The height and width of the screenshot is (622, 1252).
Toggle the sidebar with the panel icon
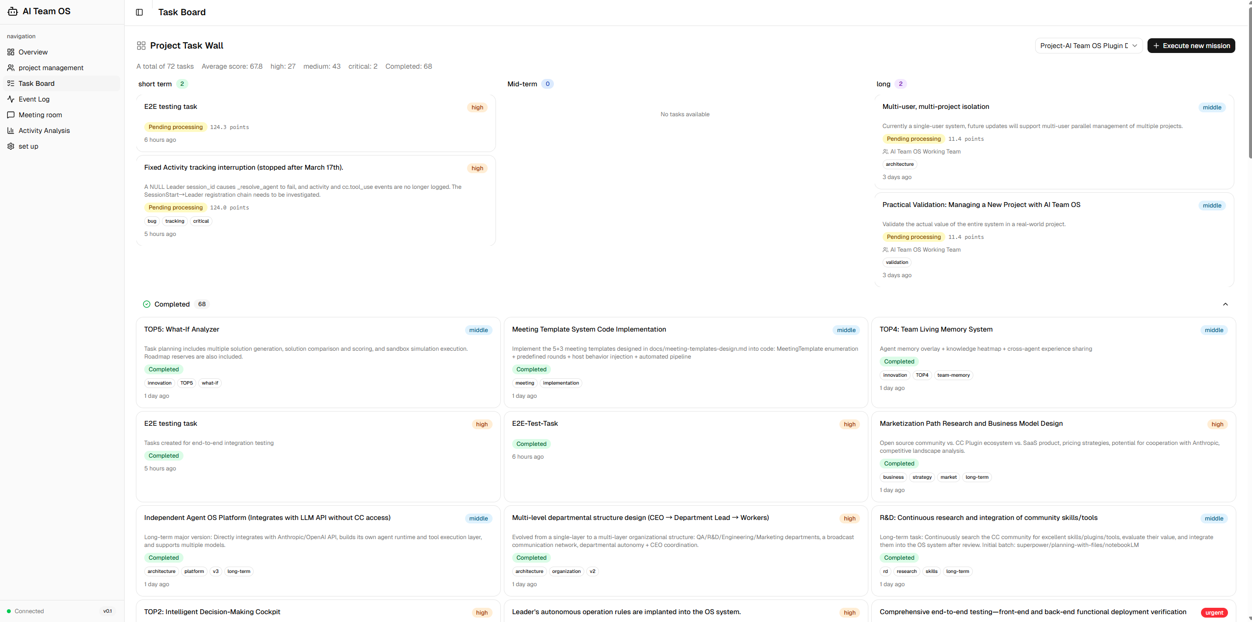click(139, 12)
